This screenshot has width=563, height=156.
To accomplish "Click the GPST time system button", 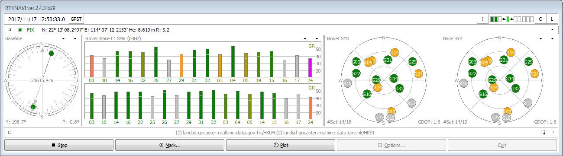I will click(77, 19).
